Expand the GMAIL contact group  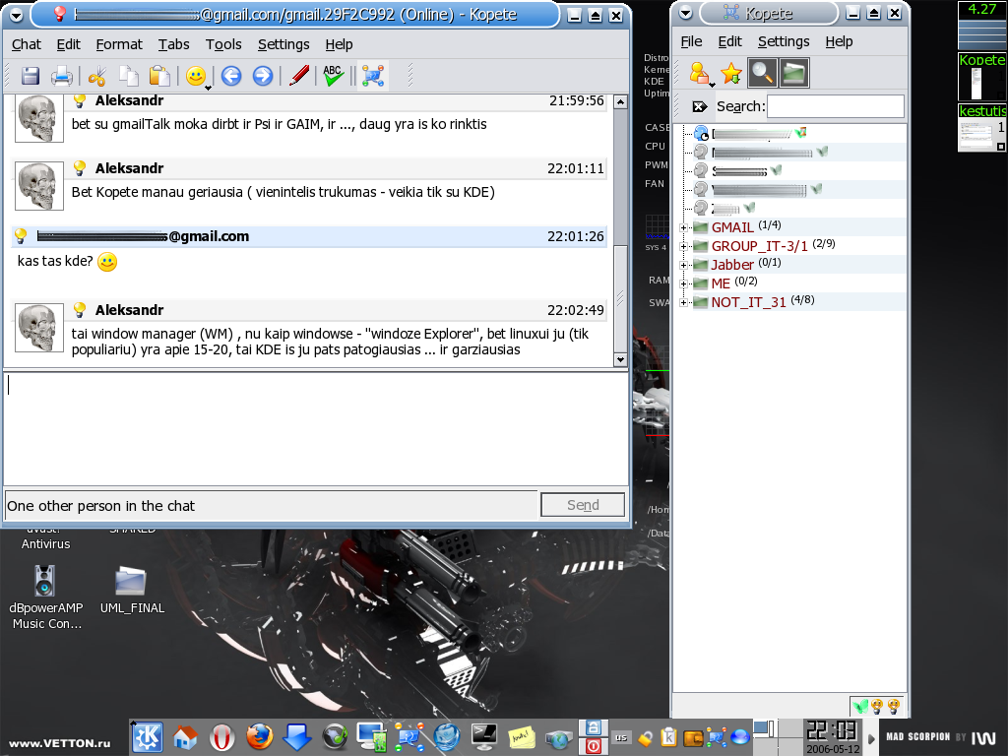point(684,227)
